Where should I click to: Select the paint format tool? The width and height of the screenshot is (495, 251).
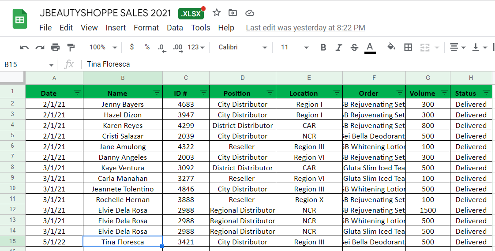pyautogui.click(x=71, y=48)
